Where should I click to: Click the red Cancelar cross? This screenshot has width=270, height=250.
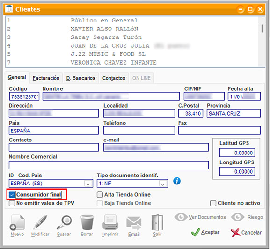(x=235, y=233)
